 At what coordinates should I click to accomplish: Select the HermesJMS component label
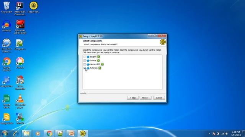point(95,64)
